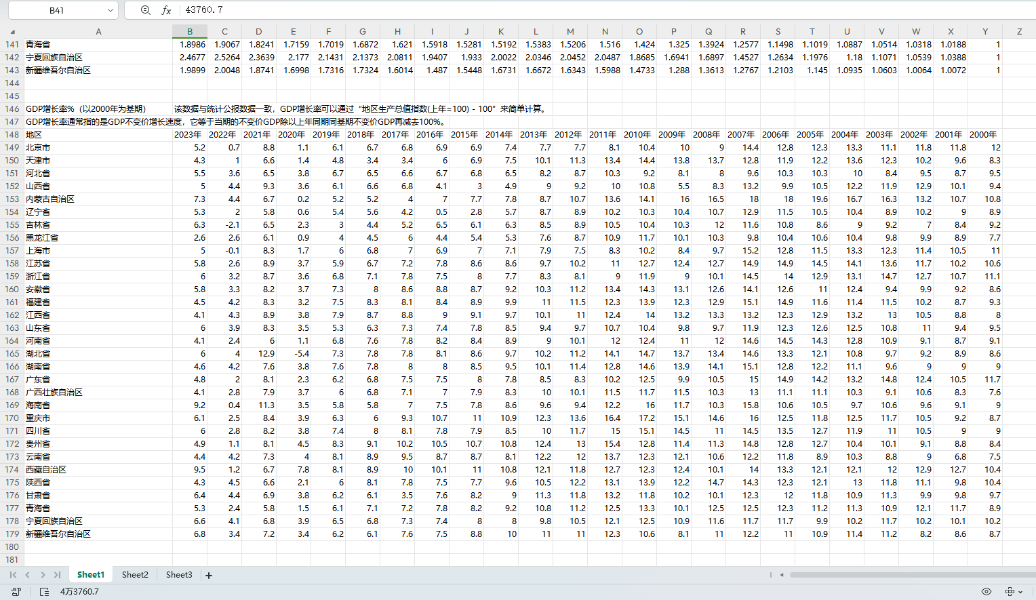
Task: Switch to the Sheet2 tab
Action: [x=134, y=574]
